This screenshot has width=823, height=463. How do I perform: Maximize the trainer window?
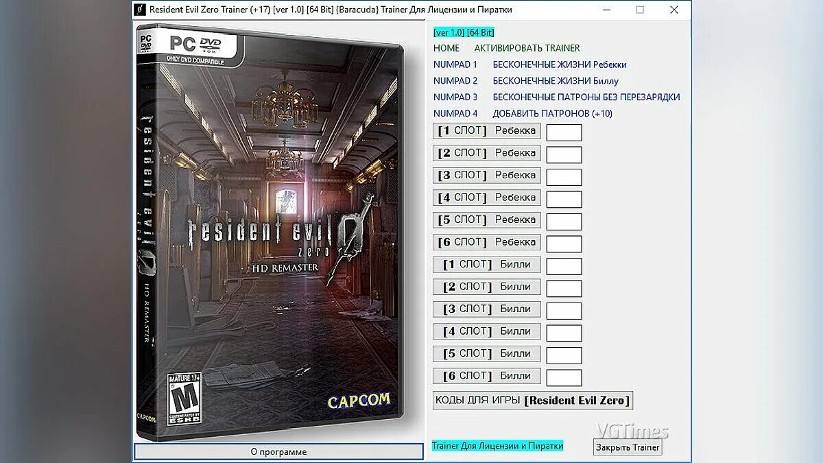(640, 10)
